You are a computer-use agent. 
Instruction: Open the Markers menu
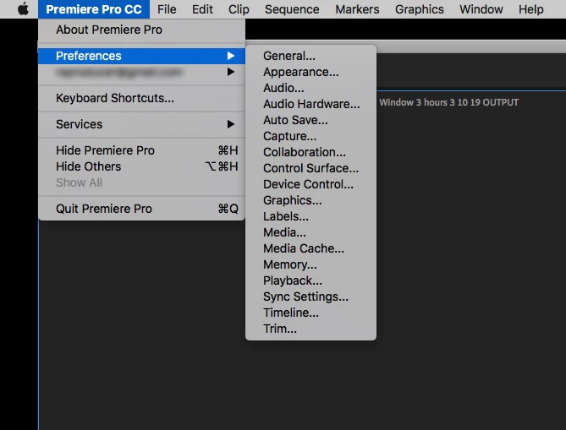tap(357, 9)
